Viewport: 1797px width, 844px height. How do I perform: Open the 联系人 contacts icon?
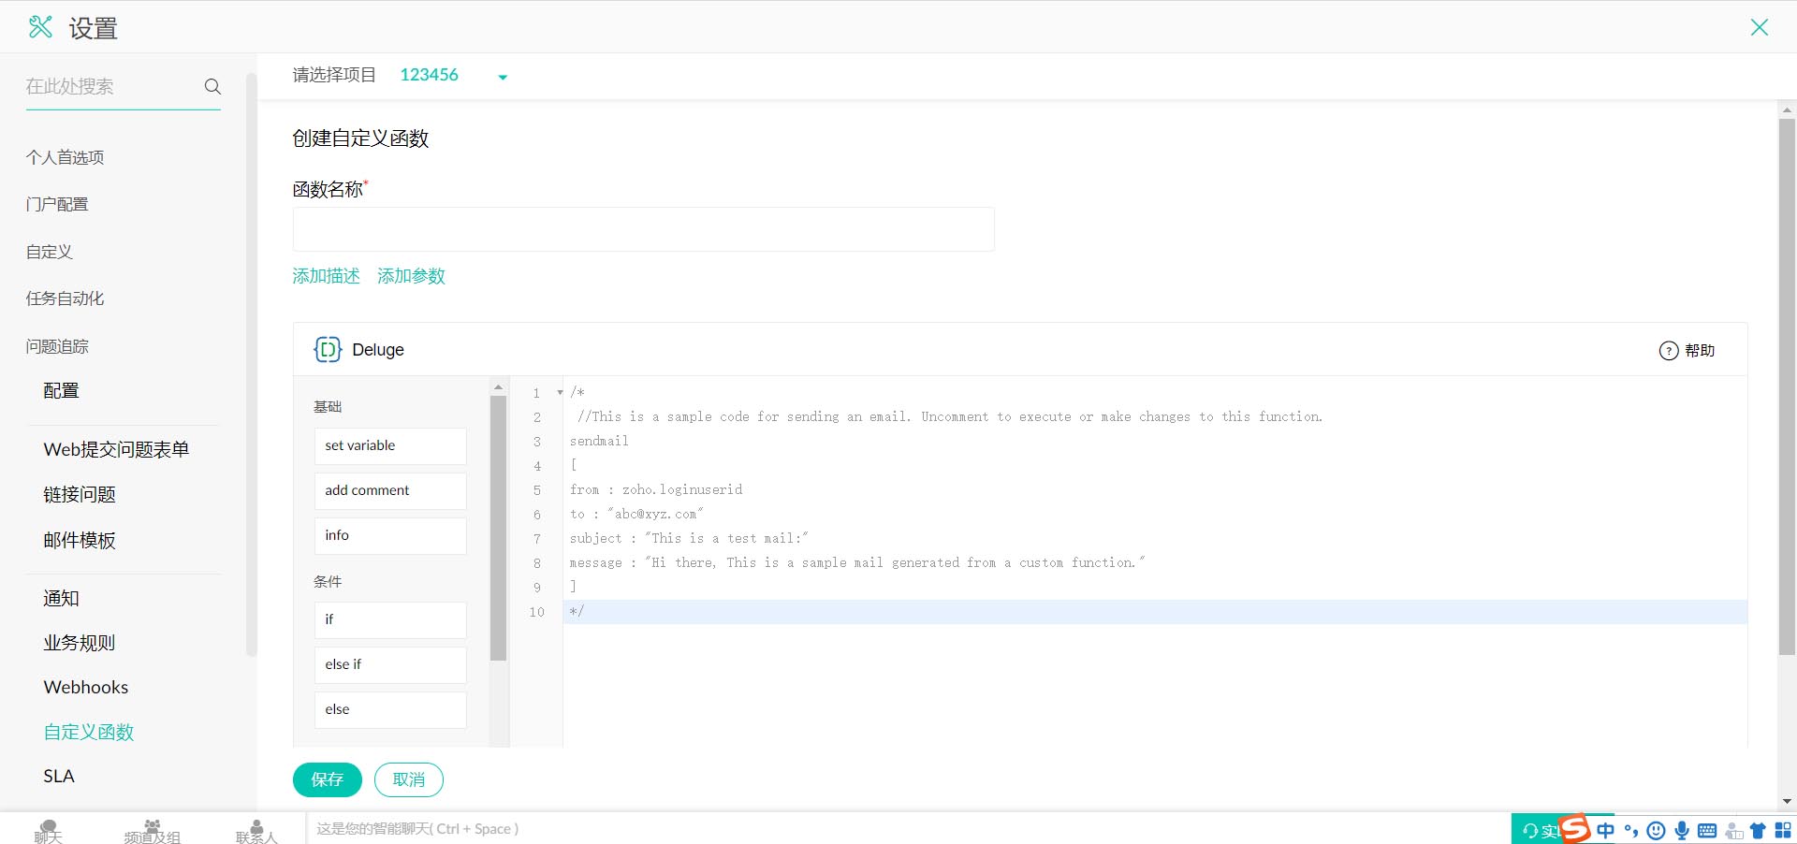[256, 830]
